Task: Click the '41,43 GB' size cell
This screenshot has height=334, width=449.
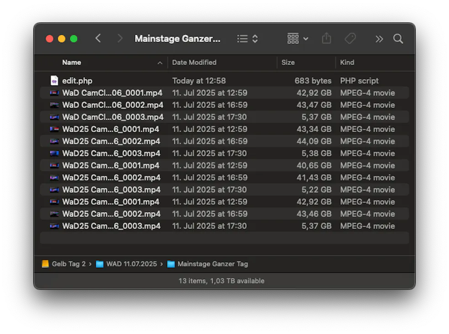Action: click(x=314, y=177)
